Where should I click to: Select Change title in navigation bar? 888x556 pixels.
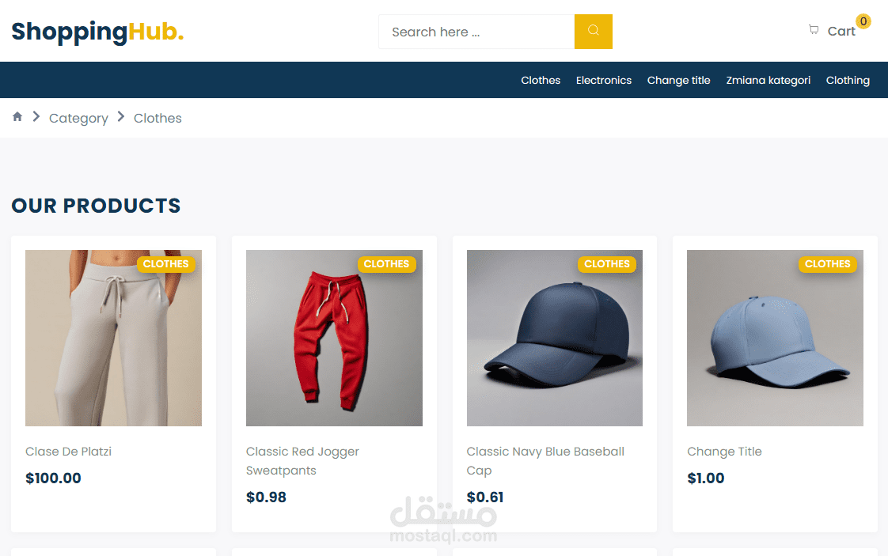pyautogui.click(x=678, y=81)
